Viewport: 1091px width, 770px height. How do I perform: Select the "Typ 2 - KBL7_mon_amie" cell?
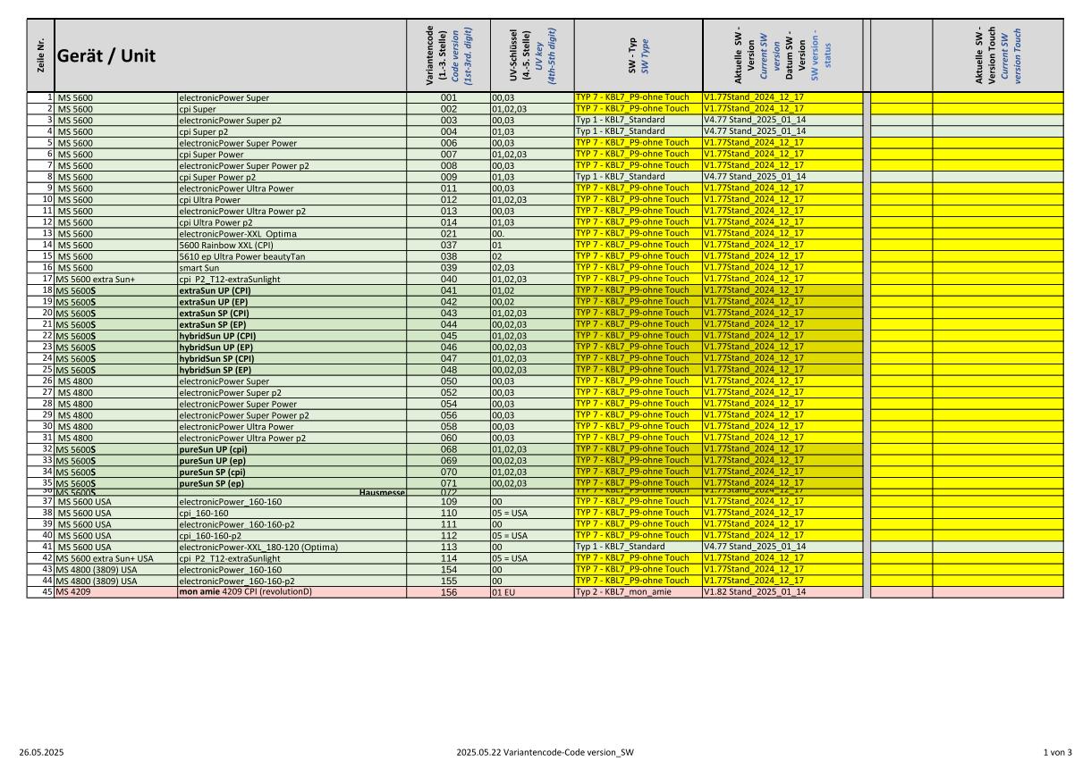coord(637,592)
